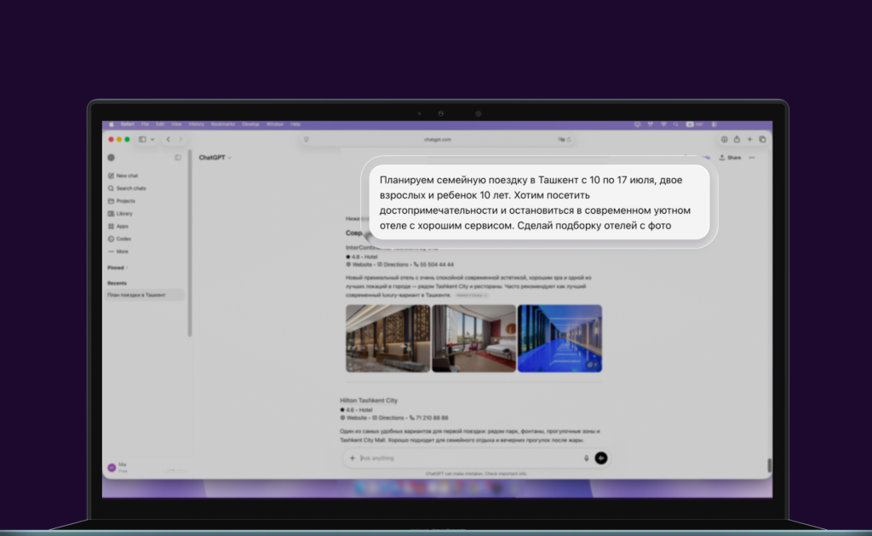The height and width of the screenshot is (536, 872).
Task: Open the Projects section
Action: 121,201
